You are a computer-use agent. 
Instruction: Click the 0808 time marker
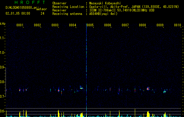(142, 25)
